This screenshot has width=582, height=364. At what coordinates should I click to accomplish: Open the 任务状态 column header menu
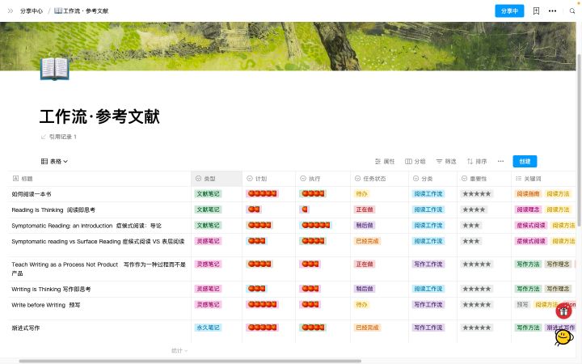click(379, 179)
